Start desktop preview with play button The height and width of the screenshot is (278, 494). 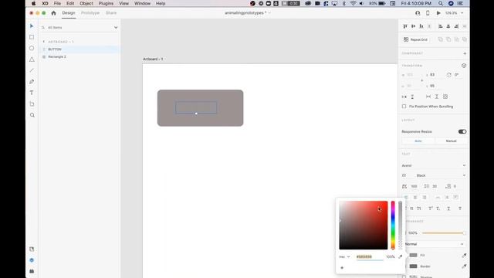click(x=438, y=13)
